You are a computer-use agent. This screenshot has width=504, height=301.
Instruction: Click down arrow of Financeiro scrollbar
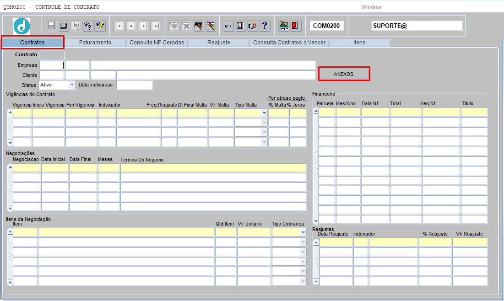click(x=316, y=221)
